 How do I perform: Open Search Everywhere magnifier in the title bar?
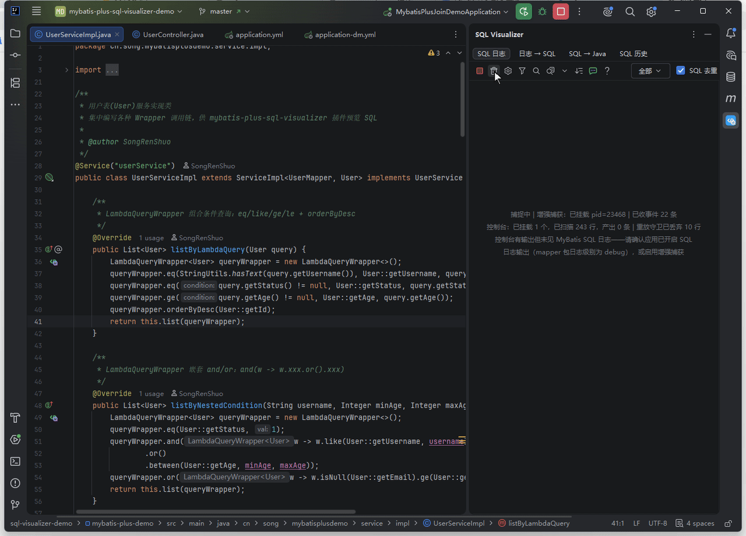pyautogui.click(x=630, y=12)
